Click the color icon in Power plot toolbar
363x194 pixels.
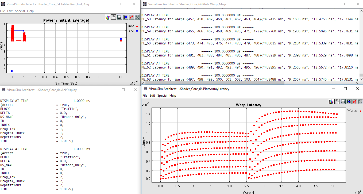pos(108,17)
